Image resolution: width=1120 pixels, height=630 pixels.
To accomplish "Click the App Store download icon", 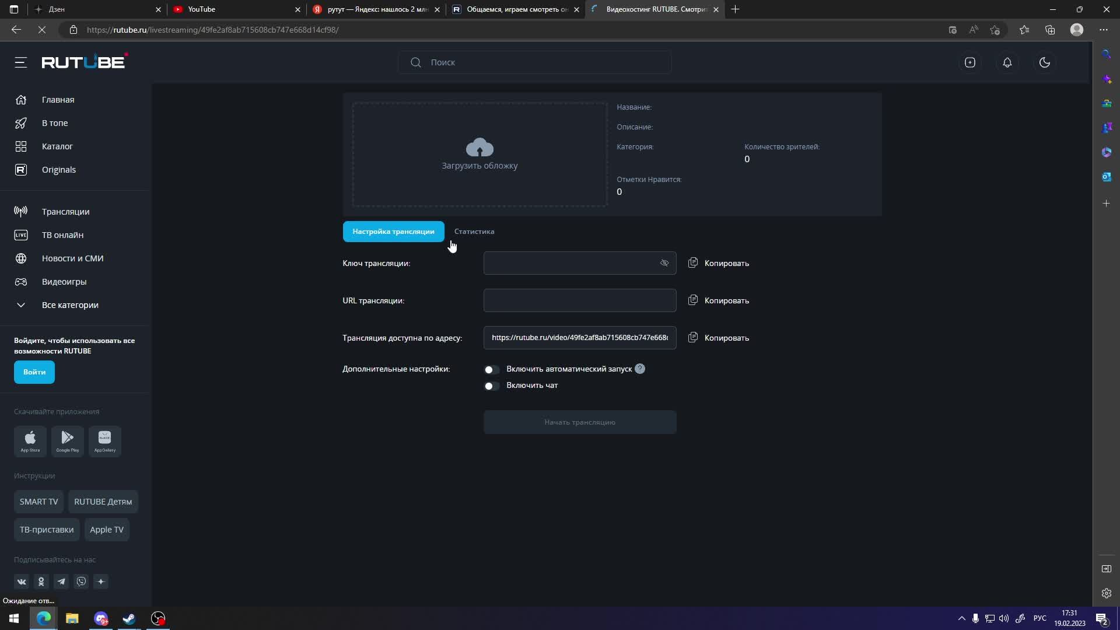I will (30, 440).
